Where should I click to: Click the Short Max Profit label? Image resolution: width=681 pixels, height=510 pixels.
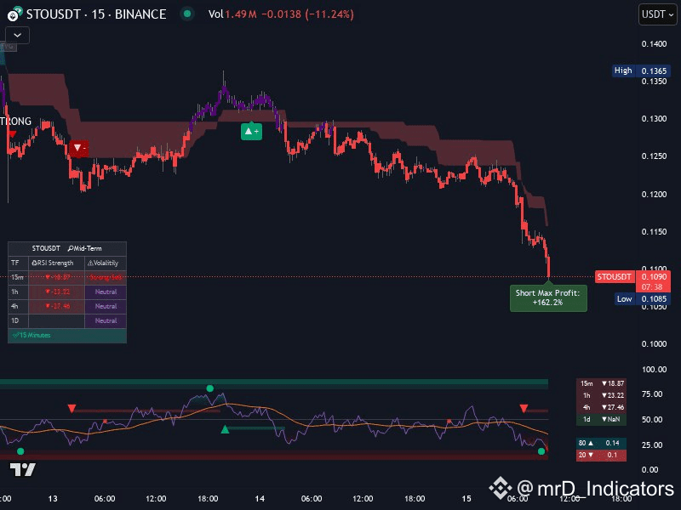[x=547, y=297]
